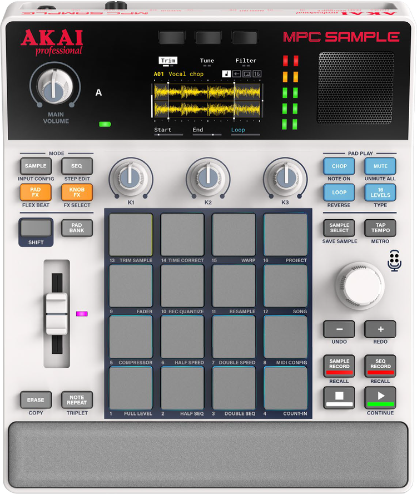
Task: Select the Trim tab on screen
Action: [x=168, y=61]
